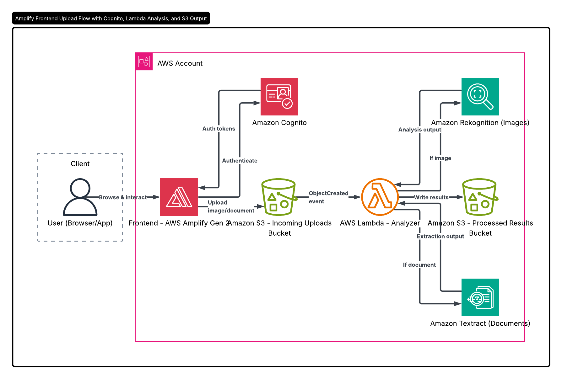
Task: Select the Amazon Textract icon
Action: (480, 297)
